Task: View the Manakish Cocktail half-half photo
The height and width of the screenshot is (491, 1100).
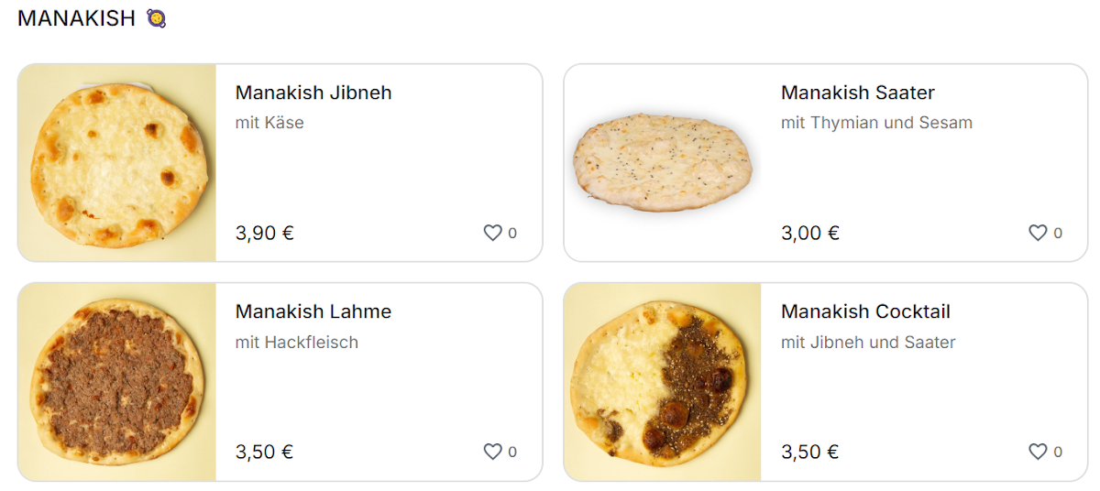Action: click(x=663, y=382)
